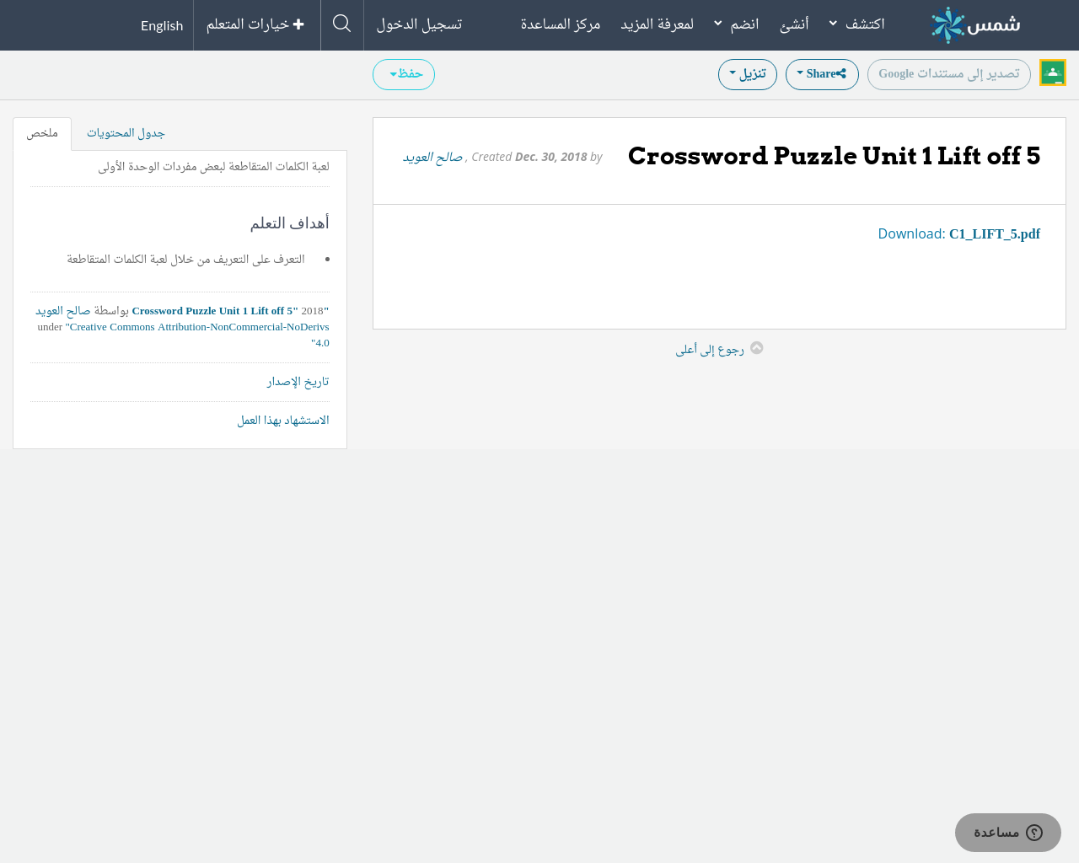The width and height of the screenshot is (1079, 863).
Task: Open مركز المساعدة menu item
Action: coord(560,23)
